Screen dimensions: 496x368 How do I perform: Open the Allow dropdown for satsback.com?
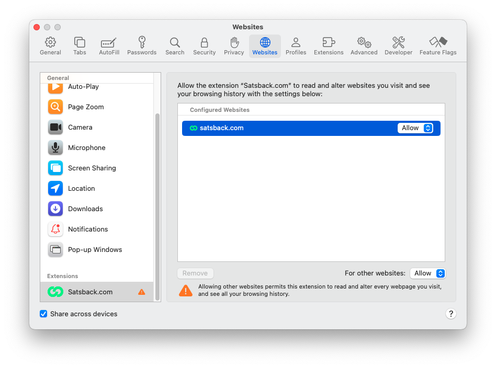pos(415,128)
